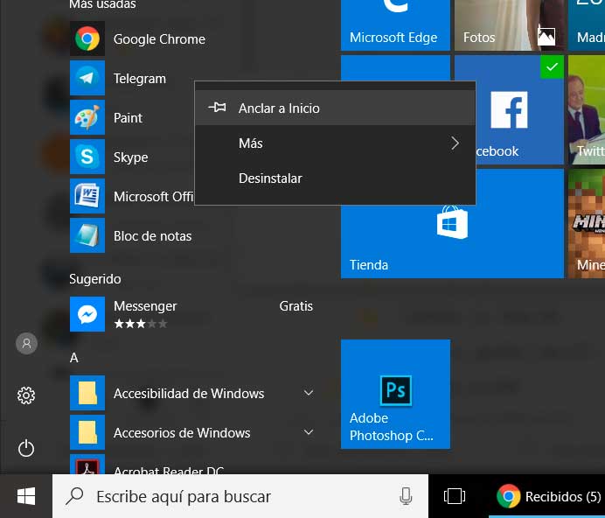The height and width of the screenshot is (518, 605).
Task: Expand the Más submenu arrow
Action: tap(455, 143)
